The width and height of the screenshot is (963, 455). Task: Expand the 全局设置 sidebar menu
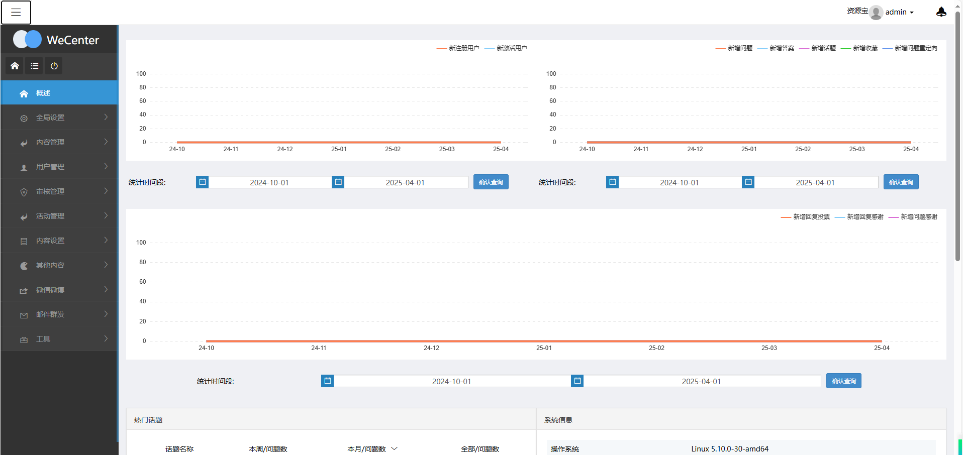click(59, 118)
